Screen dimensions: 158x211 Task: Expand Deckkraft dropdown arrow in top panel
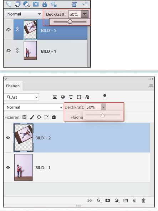point(85,14)
